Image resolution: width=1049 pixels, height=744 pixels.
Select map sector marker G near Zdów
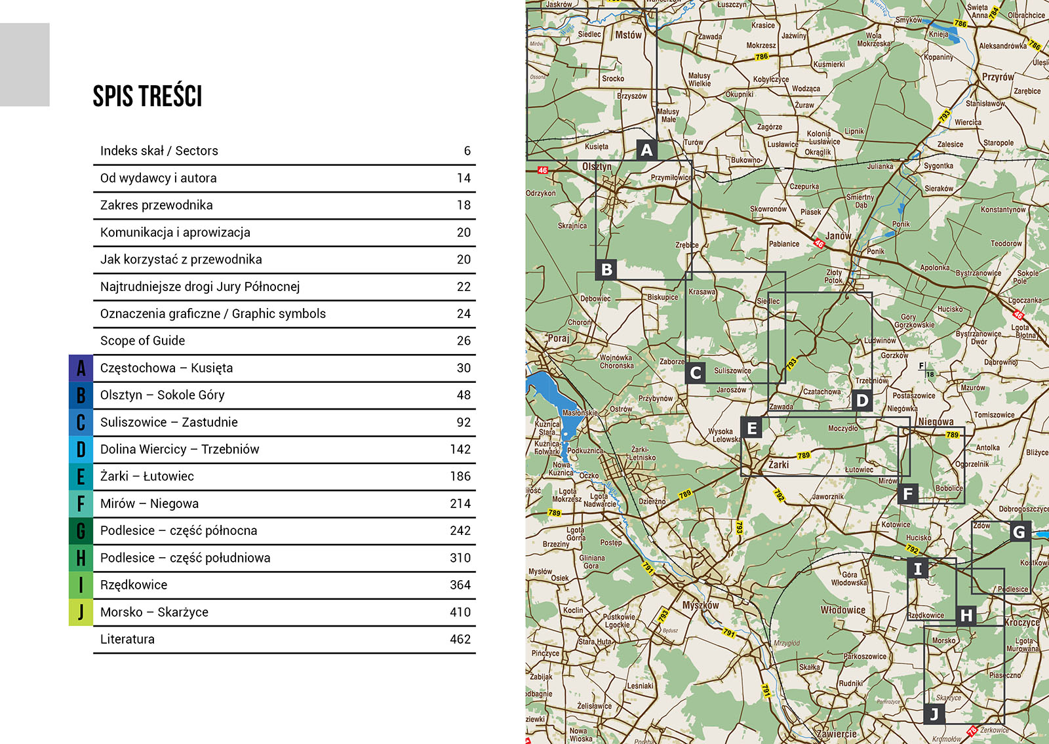click(x=1019, y=532)
